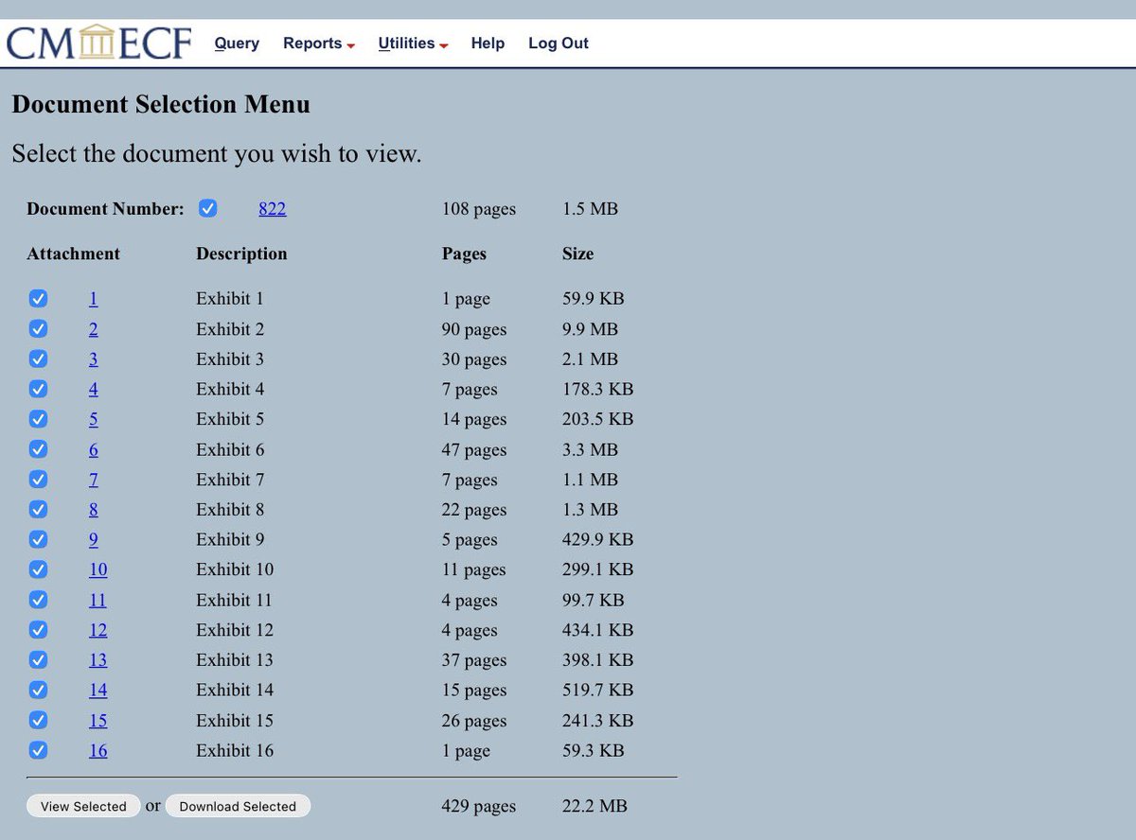Uncheck the Exhibit 13 checkbox
Image resolution: width=1136 pixels, height=840 pixels.
pyautogui.click(x=38, y=659)
